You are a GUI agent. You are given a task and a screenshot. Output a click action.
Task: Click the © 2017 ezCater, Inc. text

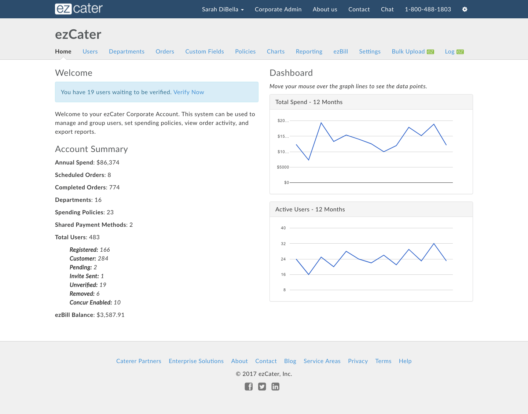[264, 374]
